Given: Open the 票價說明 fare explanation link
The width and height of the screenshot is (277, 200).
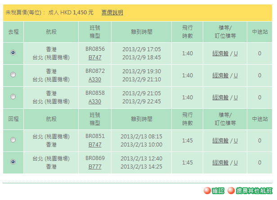Looking at the screenshot, I should point(112,13).
